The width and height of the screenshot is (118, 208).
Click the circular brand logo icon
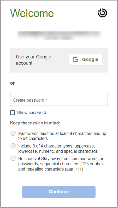(x=102, y=13)
